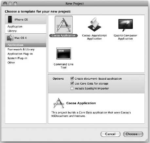Choose the Cocoa-AppleScript Application template icon
The image size is (150, 143).
pos(94,25)
